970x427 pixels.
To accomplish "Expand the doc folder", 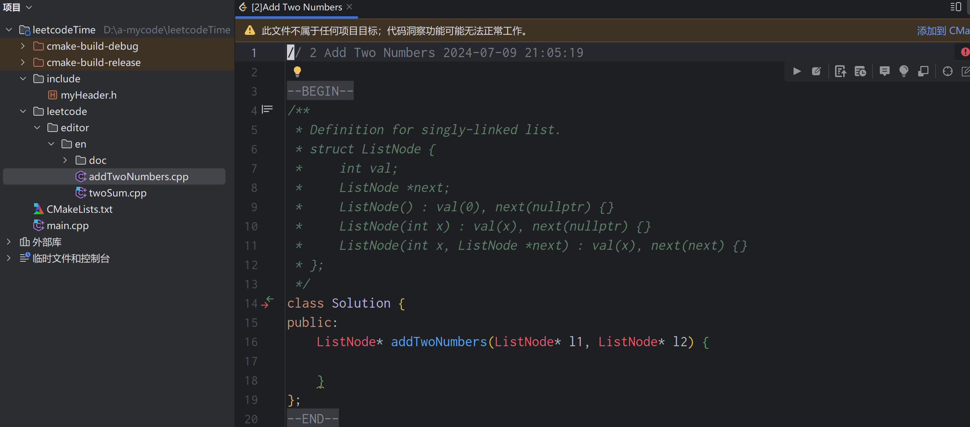I will pyautogui.click(x=65, y=160).
